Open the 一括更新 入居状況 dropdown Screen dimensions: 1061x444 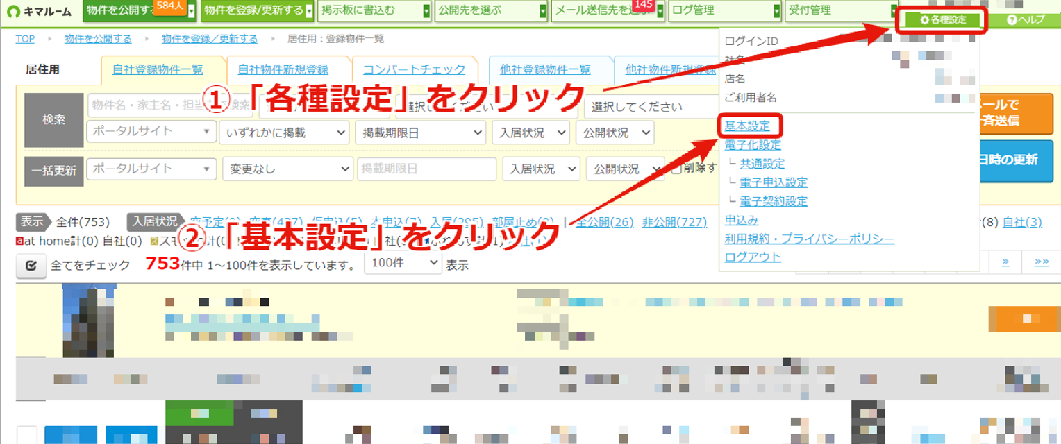541,169
